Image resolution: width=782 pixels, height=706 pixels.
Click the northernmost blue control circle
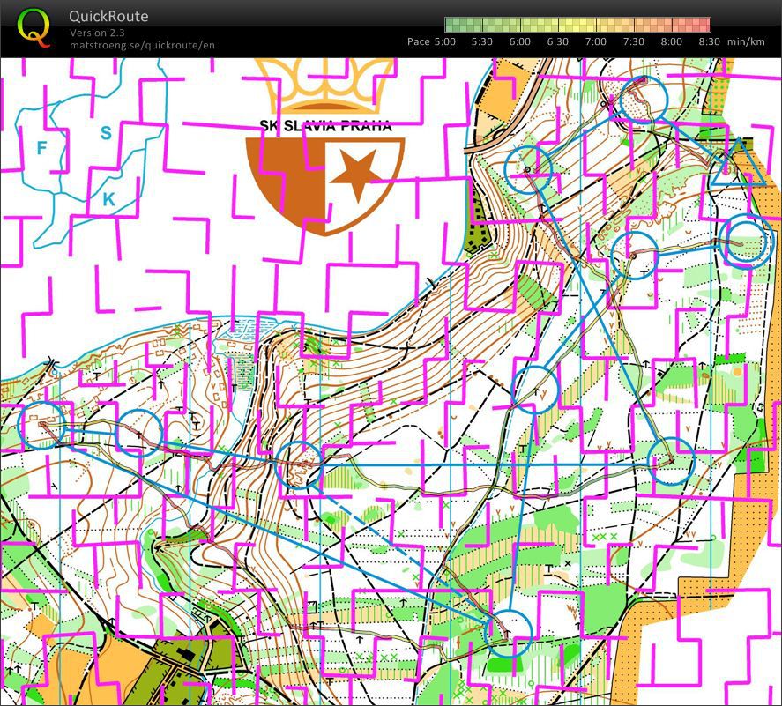[644, 100]
